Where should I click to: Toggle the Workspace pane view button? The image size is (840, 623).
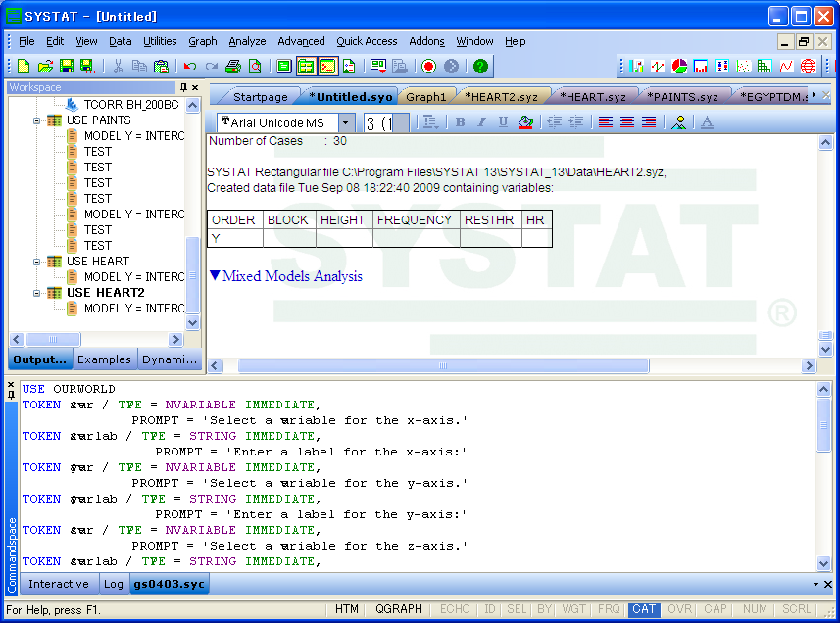click(306, 67)
